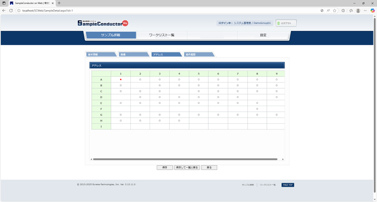
Task: Open browser settings and more (…) menu
Action: [365, 10]
